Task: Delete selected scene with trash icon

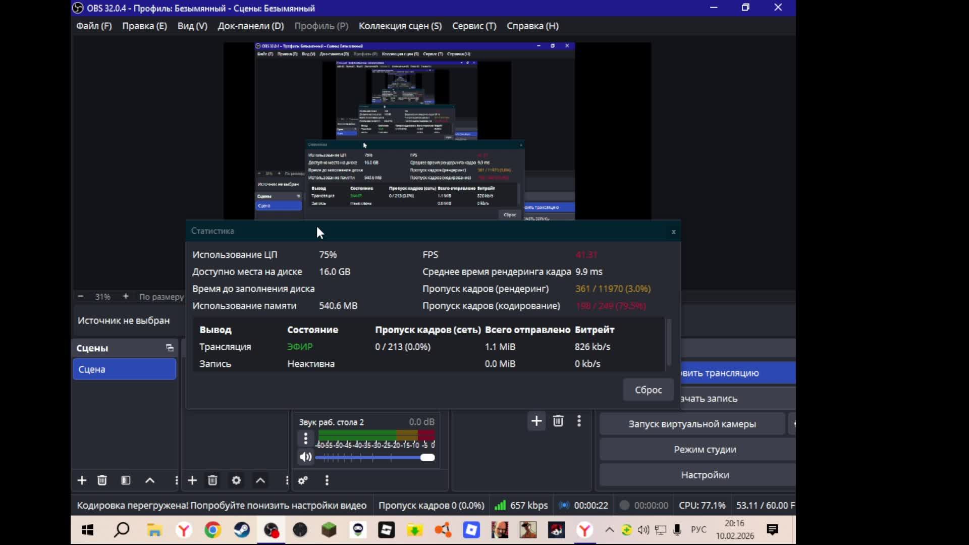Action: tap(102, 480)
